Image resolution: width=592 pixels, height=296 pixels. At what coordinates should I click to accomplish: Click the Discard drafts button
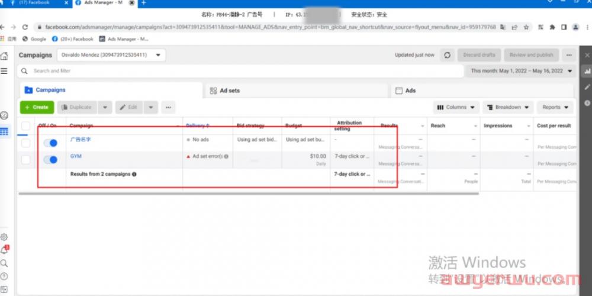(479, 55)
